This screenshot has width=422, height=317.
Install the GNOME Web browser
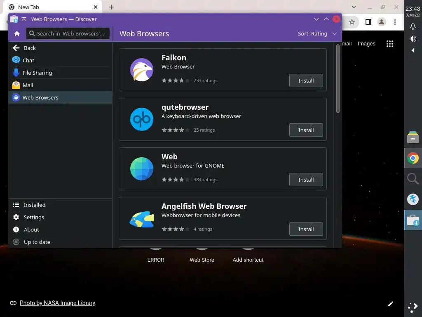[x=306, y=180]
